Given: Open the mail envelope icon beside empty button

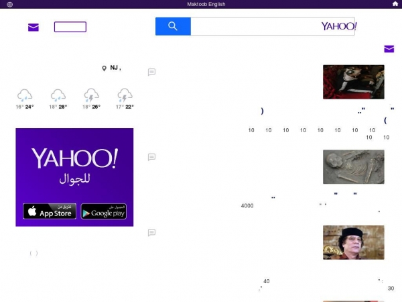Looking at the screenshot, I should (x=33, y=28).
